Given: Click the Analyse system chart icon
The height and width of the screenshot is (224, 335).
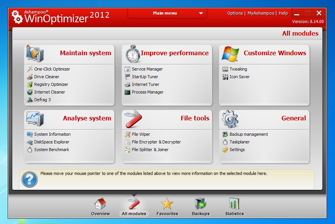Looking at the screenshot, I should [x=35, y=119].
